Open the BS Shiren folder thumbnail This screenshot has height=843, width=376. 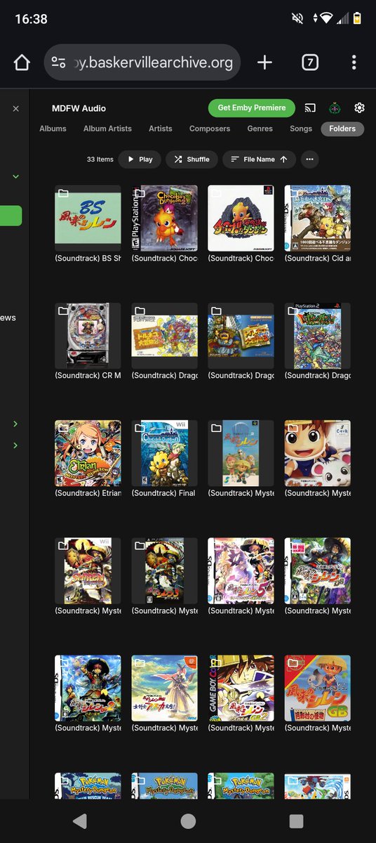(88, 218)
